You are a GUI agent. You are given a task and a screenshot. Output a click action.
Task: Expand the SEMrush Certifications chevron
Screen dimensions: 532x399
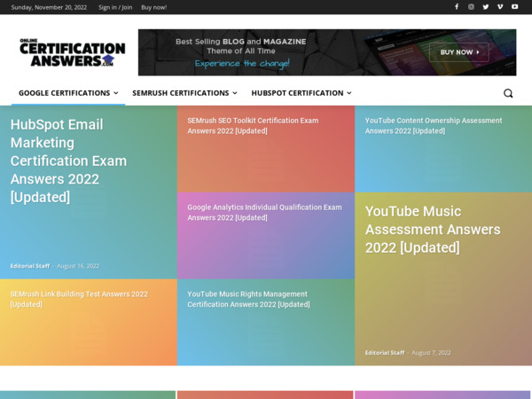tap(235, 93)
